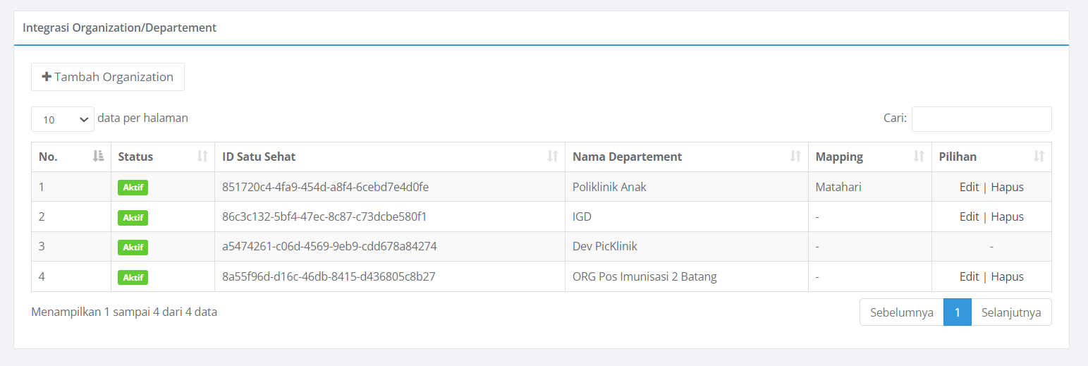Sort by ID Satu Sehat arrows icon
This screenshot has height=366, width=1088.
click(553, 157)
